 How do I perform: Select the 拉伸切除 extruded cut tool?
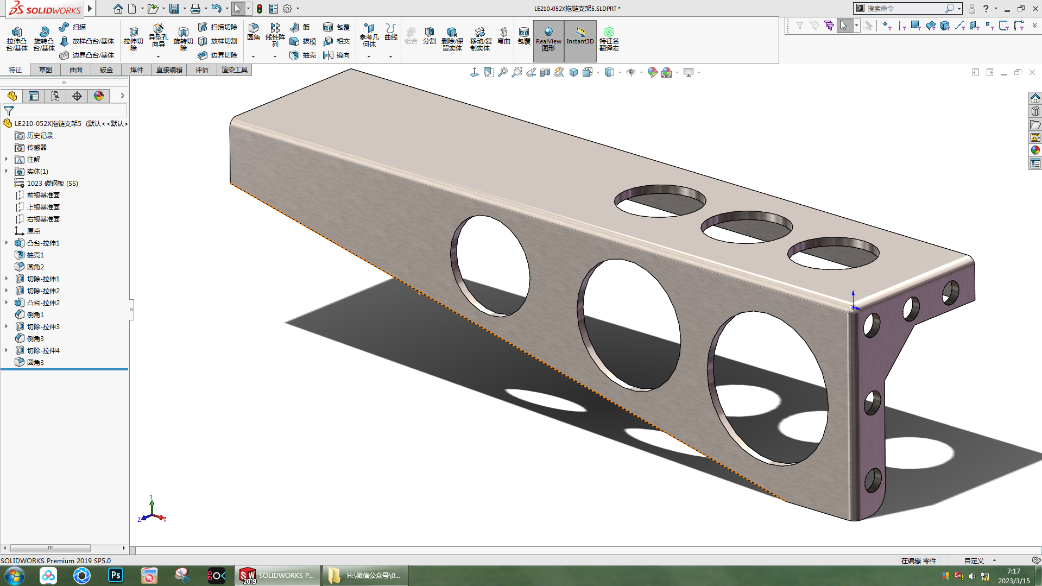[x=133, y=39]
